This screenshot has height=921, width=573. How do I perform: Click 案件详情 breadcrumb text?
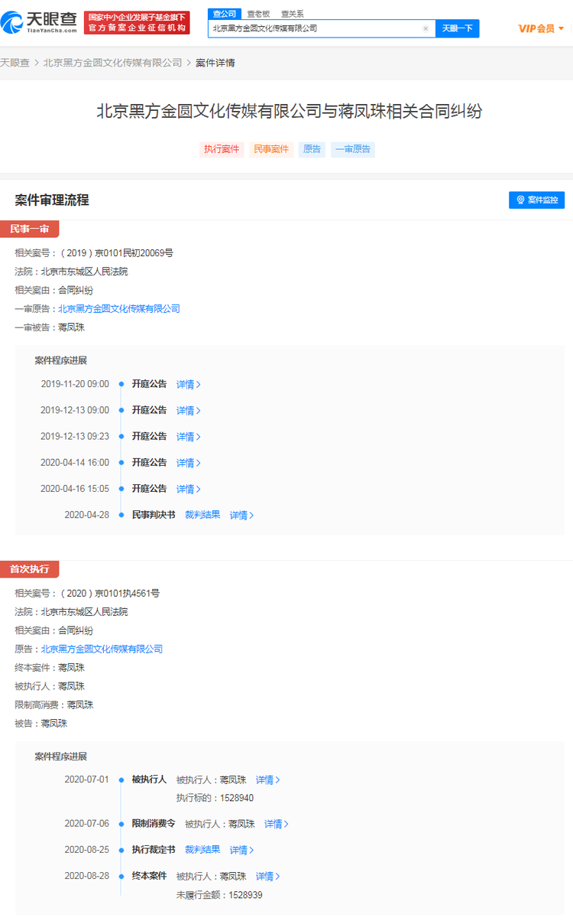(x=215, y=63)
